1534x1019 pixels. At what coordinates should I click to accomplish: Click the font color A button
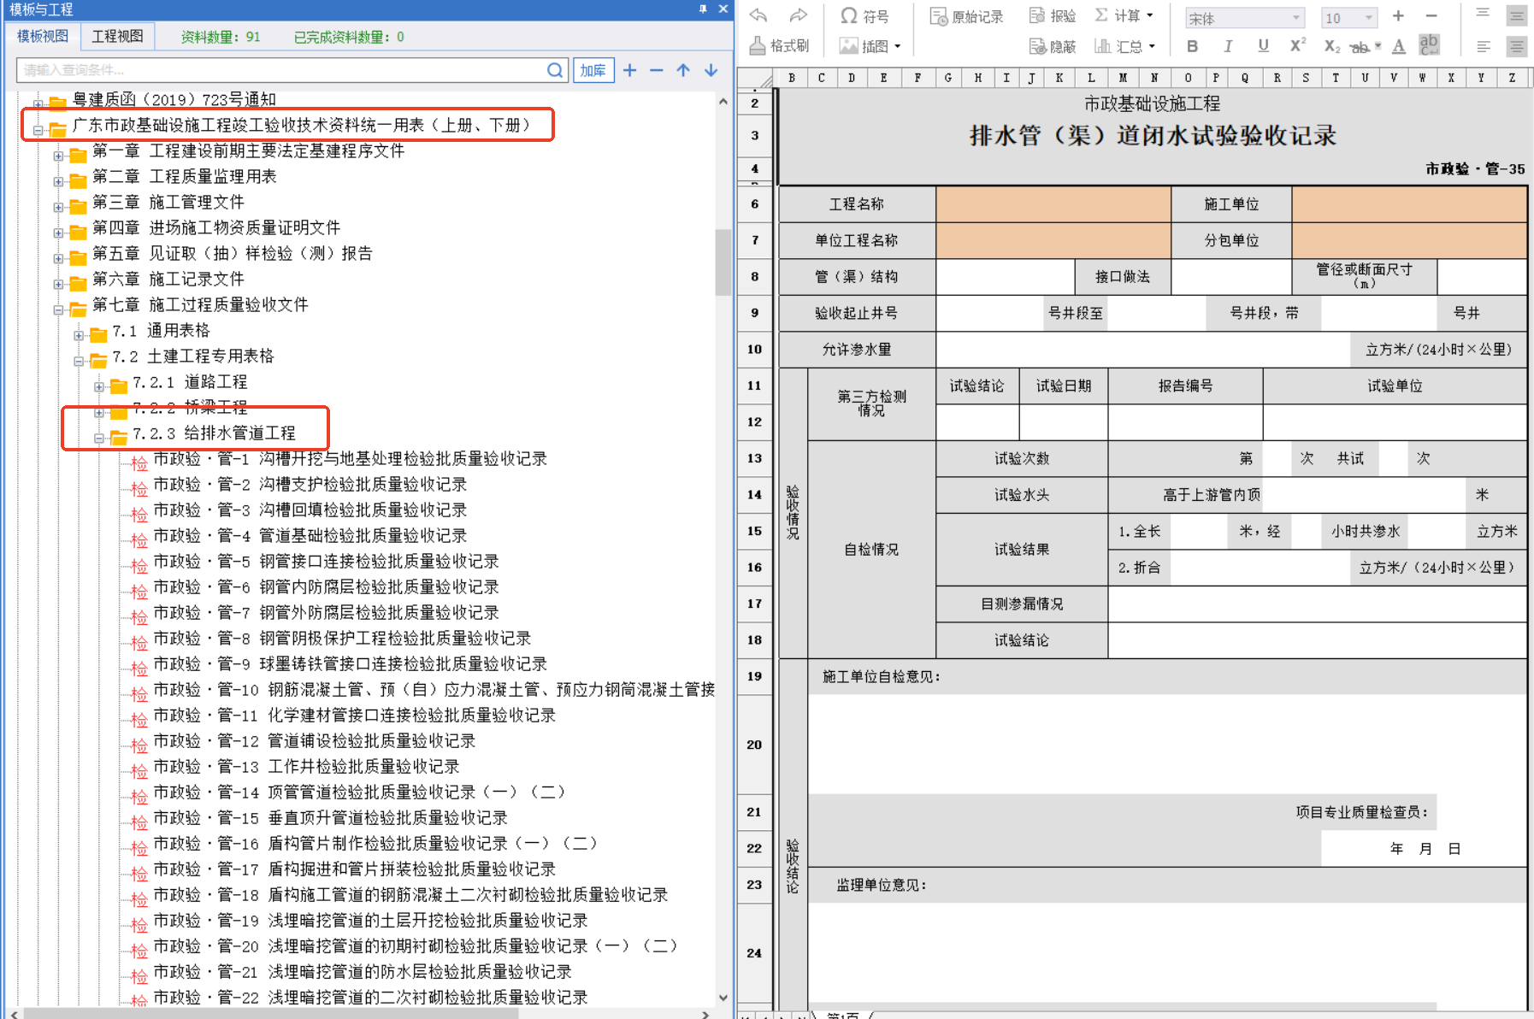1398,46
